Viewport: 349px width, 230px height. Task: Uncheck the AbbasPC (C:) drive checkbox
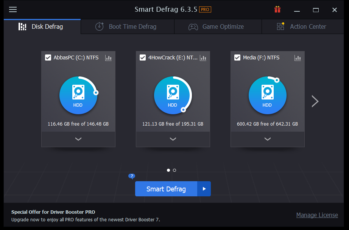(x=48, y=57)
